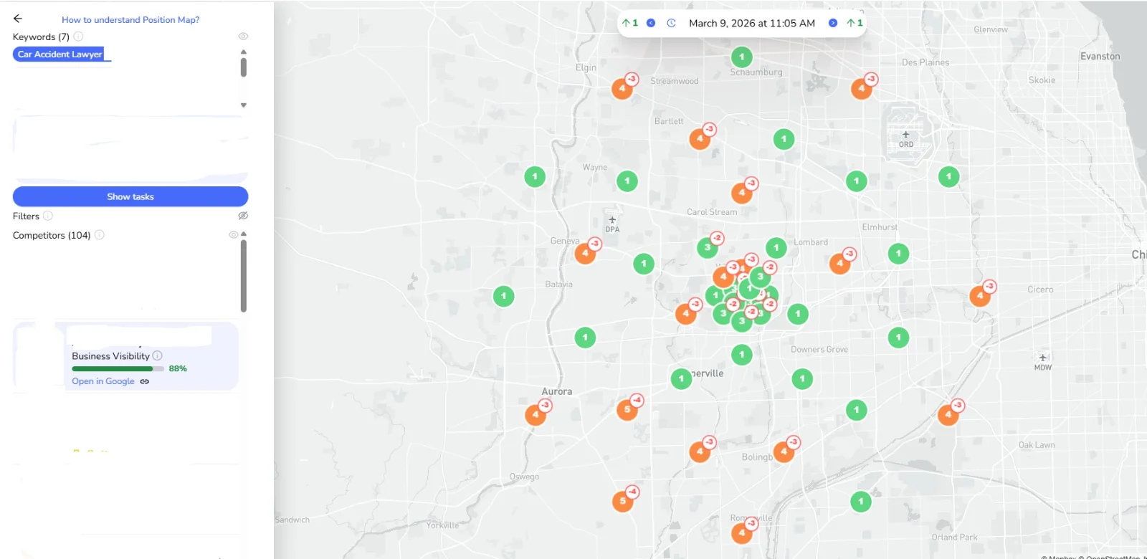Open How to understand Position Map link
This screenshot has height=559, width=1147.
(x=130, y=20)
